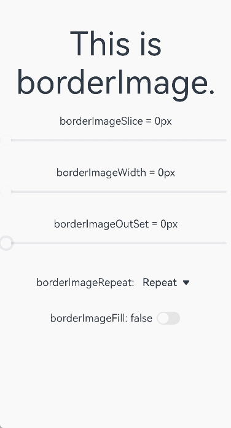
Task: Toggle the borderImageFill switch on
Action: click(x=168, y=319)
